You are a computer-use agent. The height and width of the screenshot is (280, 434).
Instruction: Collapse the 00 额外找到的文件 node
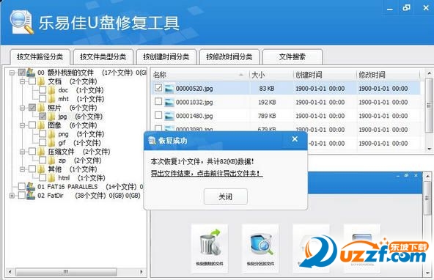[x=12, y=73]
